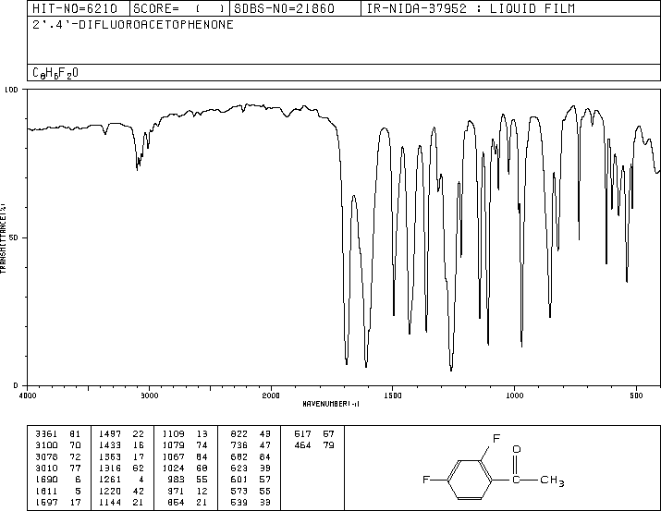Screen dimensions: 661x511
Task: Click the 3000 wavenumber axis label
Action: point(149,395)
